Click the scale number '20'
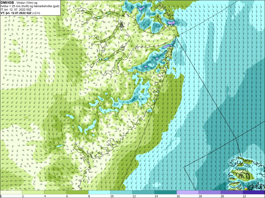The height and width of the screenshot is (198, 265). tap(222, 196)
